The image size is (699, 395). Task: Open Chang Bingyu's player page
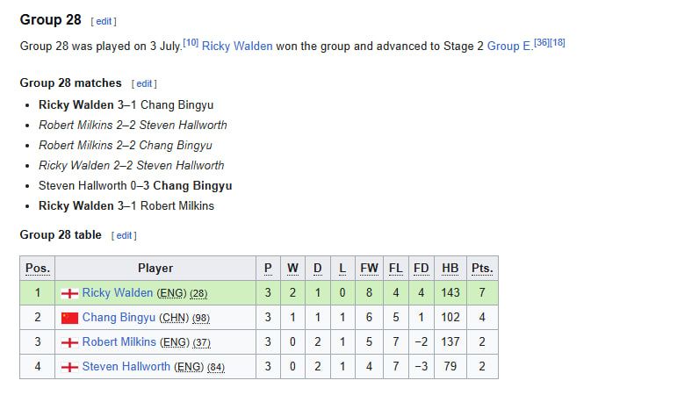click(x=119, y=317)
